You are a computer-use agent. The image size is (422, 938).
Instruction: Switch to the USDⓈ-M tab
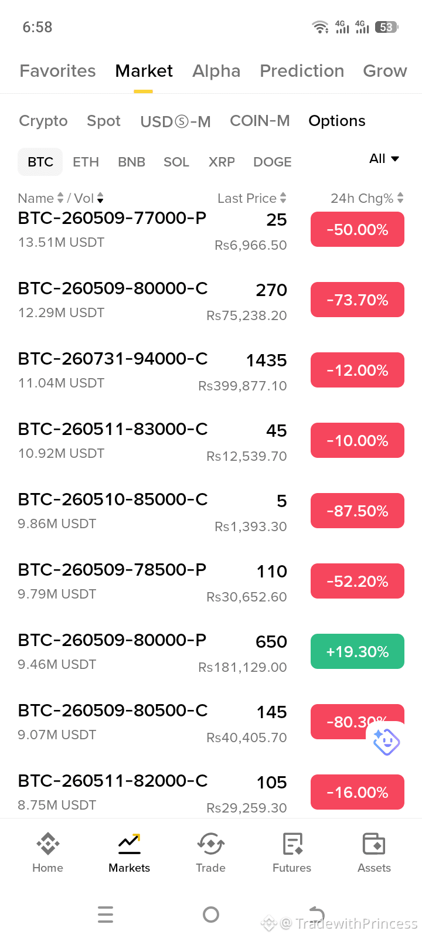[x=175, y=121]
